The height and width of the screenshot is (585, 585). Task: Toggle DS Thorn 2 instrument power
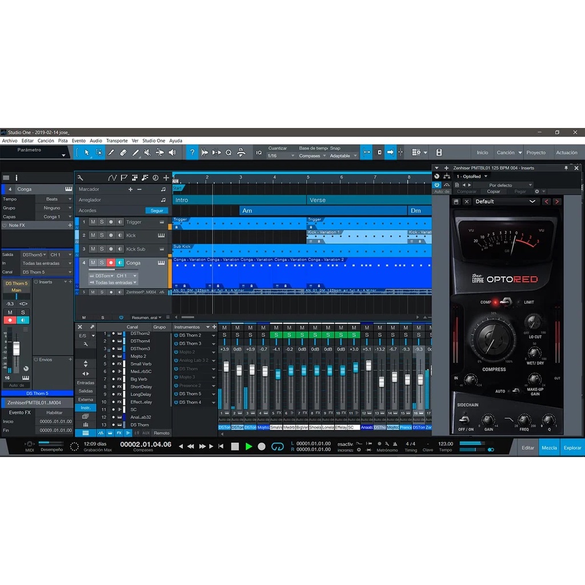pyautogui.click(x=176, y=335)
